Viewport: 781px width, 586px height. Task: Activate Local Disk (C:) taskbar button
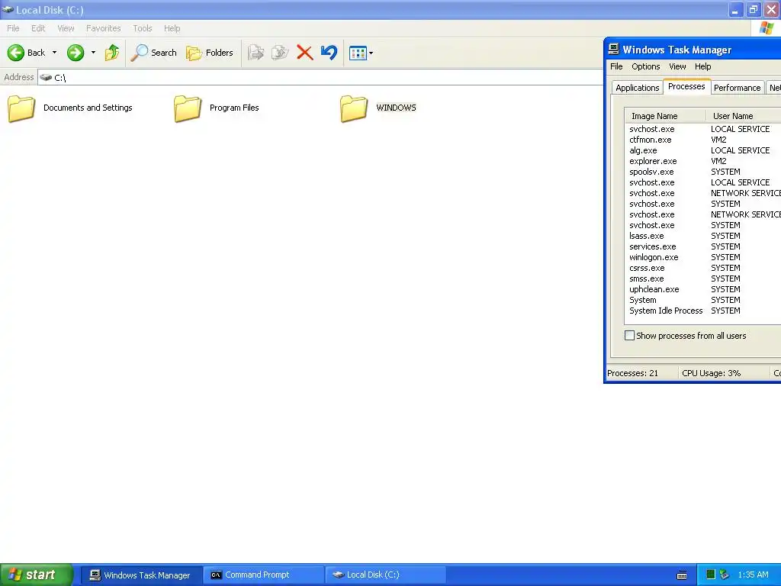[x=385, y=575]
